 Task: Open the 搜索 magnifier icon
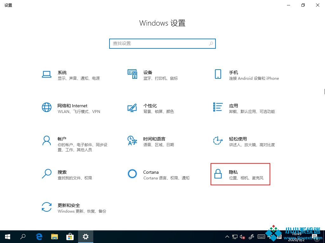[47, 174]
